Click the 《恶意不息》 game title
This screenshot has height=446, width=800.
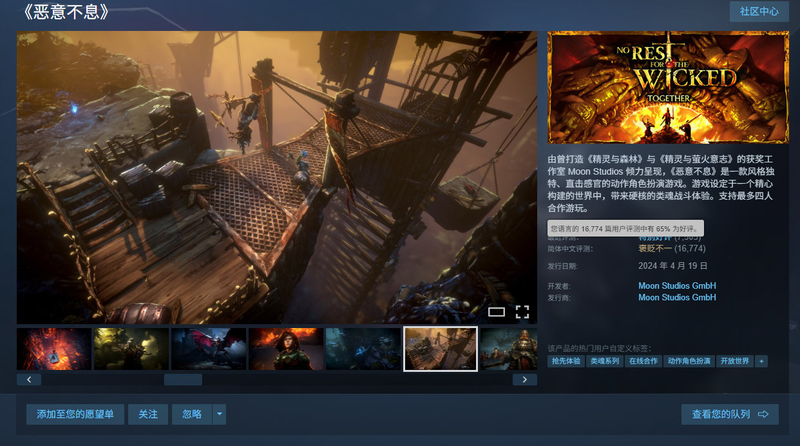click(x=65, y=12)
